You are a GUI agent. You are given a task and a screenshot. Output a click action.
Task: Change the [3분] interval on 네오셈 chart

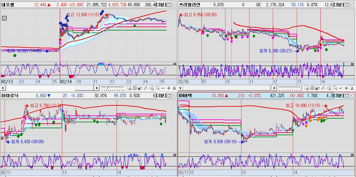point(161,5)
